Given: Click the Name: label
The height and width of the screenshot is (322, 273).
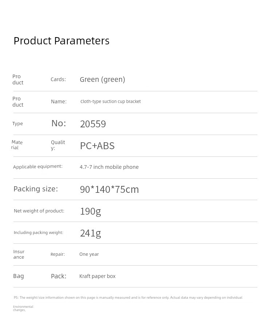Looking at the screenshot, I should click(59, 102).
